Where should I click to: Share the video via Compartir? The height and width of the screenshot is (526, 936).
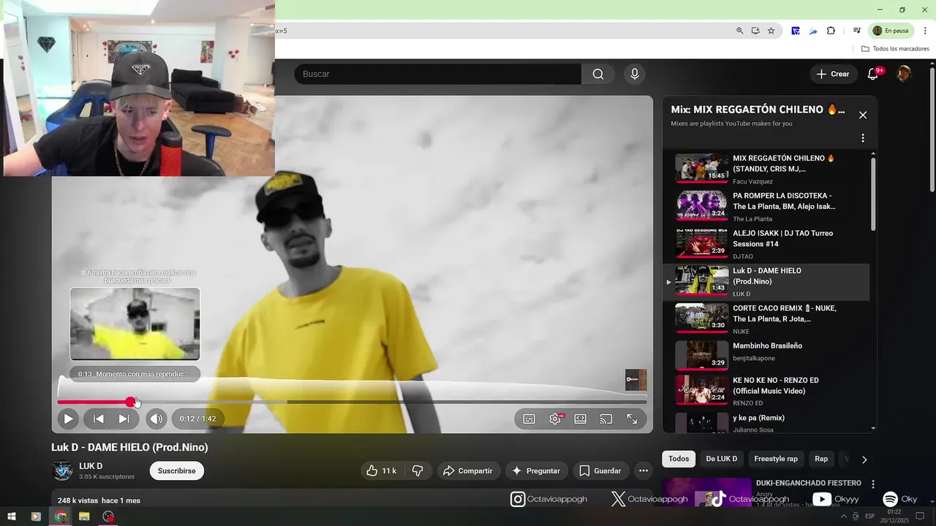[x=468, y=470]
